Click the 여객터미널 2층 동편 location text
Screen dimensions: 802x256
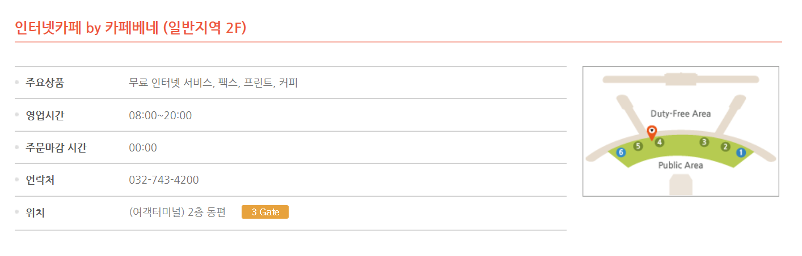[178, 212]
